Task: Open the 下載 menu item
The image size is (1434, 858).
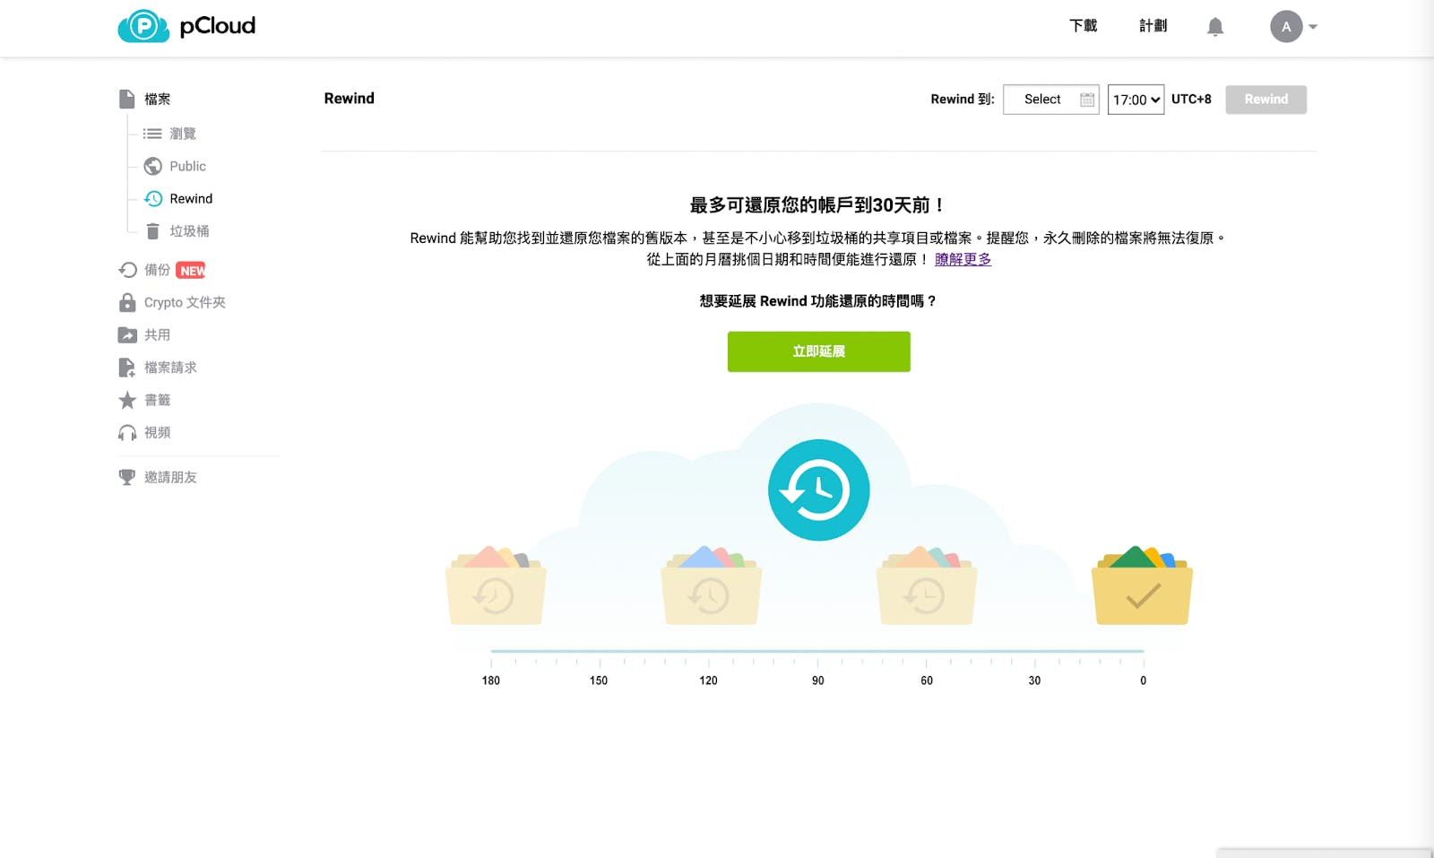Action: 1083,26
